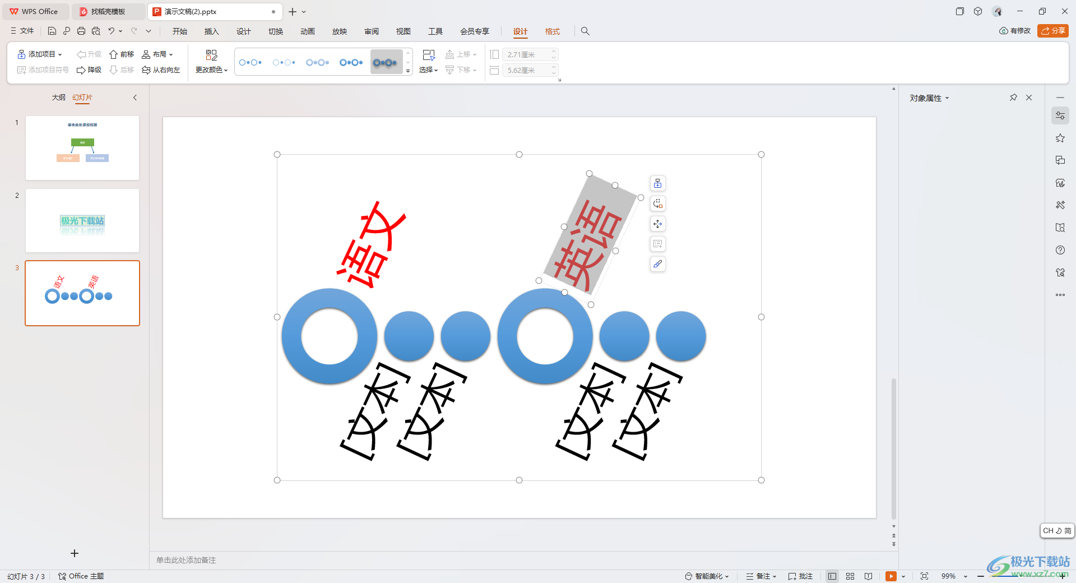Screen dimensions: 1076x583
Task: Open more options (…) in right sidebar
Action: click(1060, 295)
